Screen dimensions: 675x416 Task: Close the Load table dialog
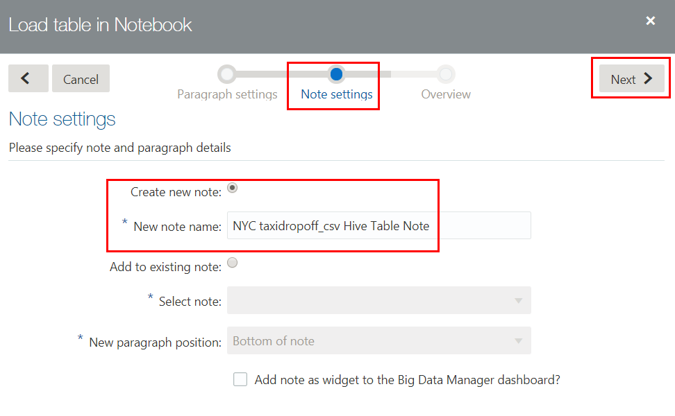[x=651, y=21]
